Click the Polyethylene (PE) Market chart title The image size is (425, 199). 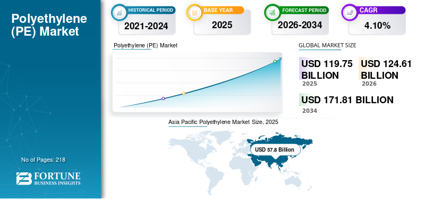coord(146,46)
